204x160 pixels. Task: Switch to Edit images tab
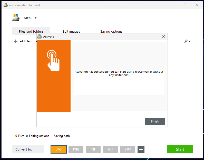pyautogui.click(x=71, y=31)
